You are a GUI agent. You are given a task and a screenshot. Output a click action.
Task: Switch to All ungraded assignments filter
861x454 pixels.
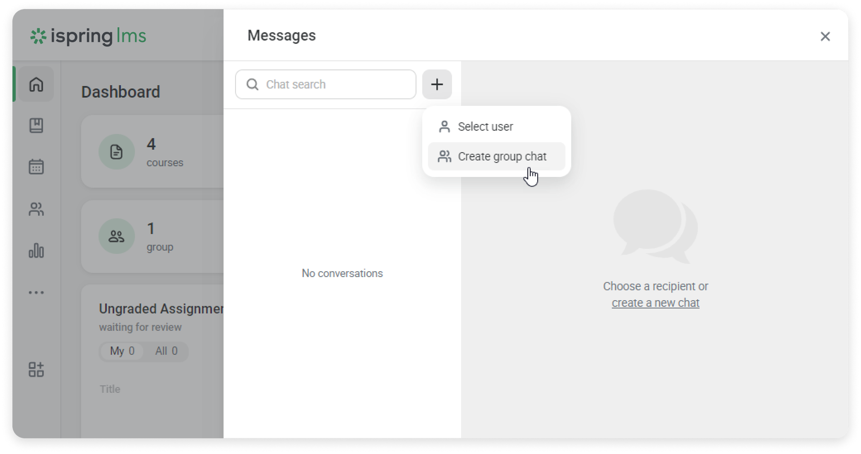click(166, 351)
